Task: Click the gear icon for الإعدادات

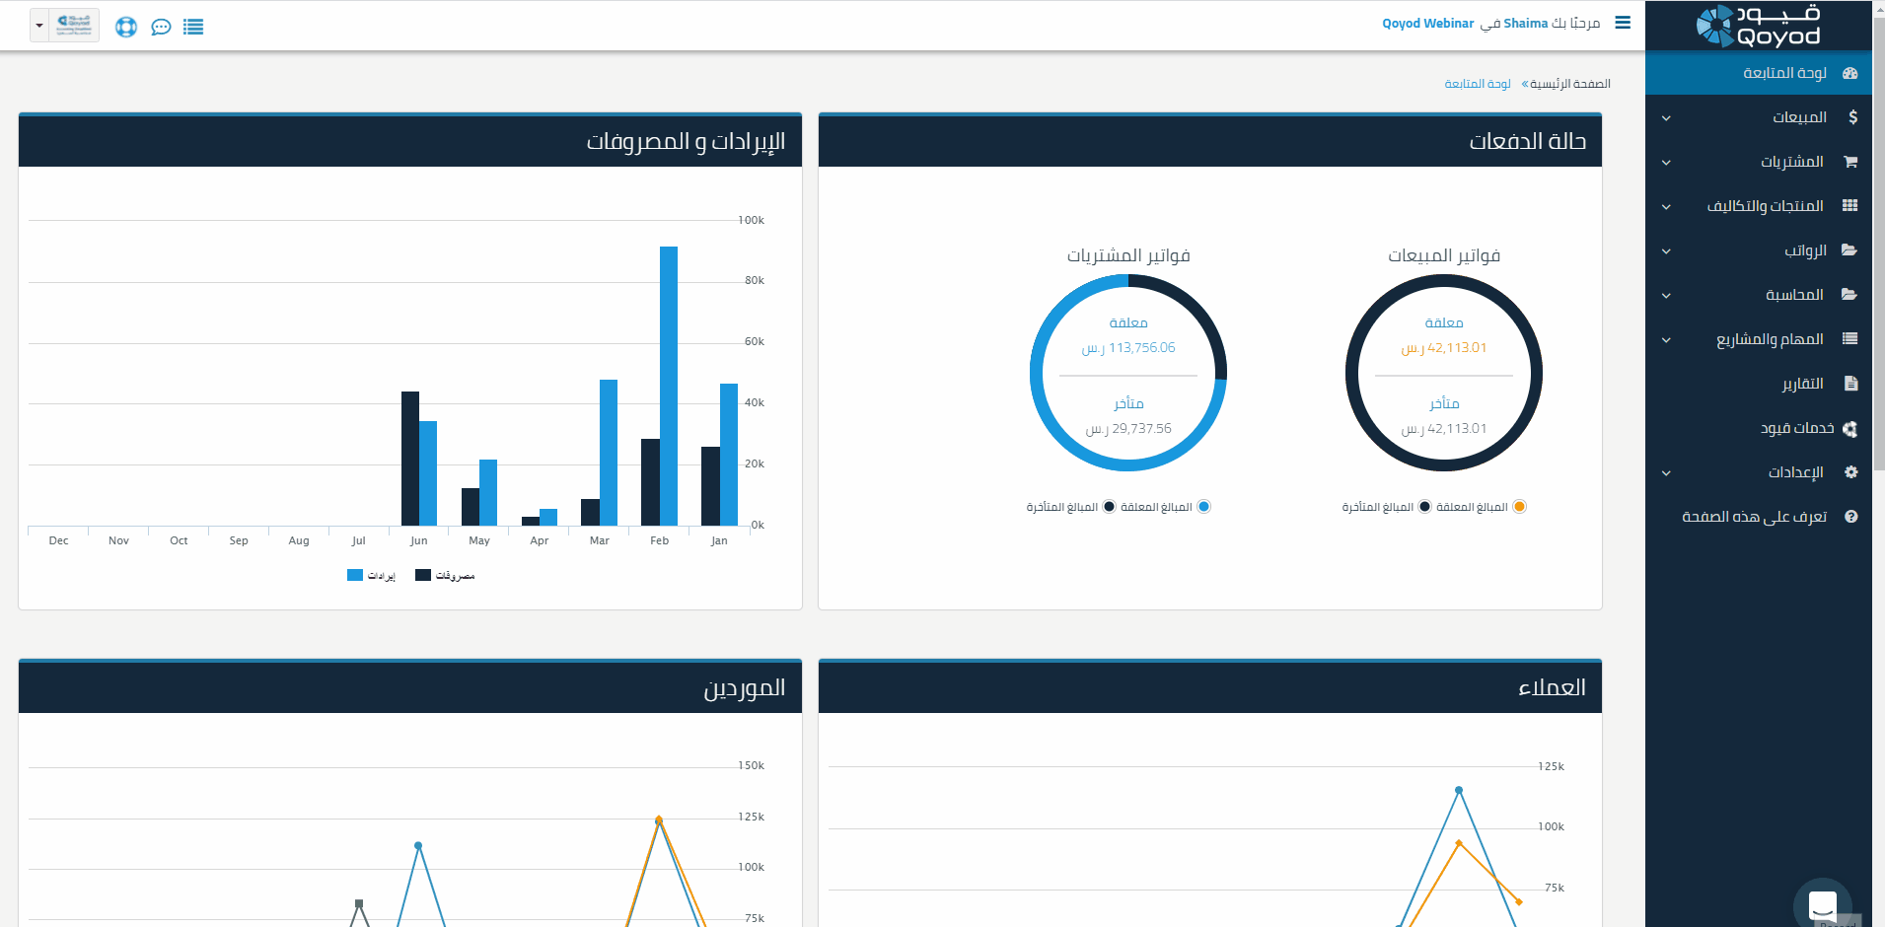Action: pos(1850,472)
